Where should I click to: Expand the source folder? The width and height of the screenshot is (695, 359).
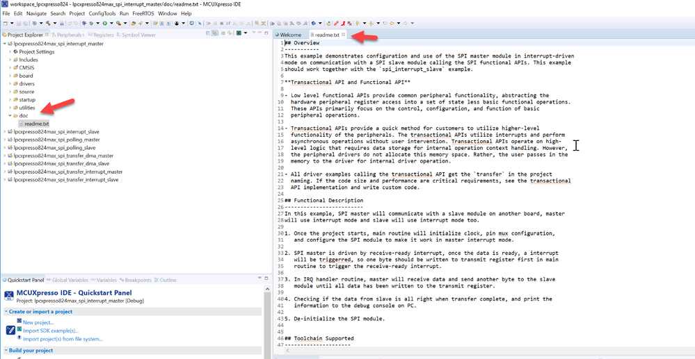[x=10, y=92]
